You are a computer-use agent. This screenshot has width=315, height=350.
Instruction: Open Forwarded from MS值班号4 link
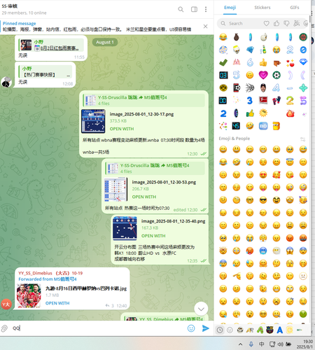click(48, 279)
